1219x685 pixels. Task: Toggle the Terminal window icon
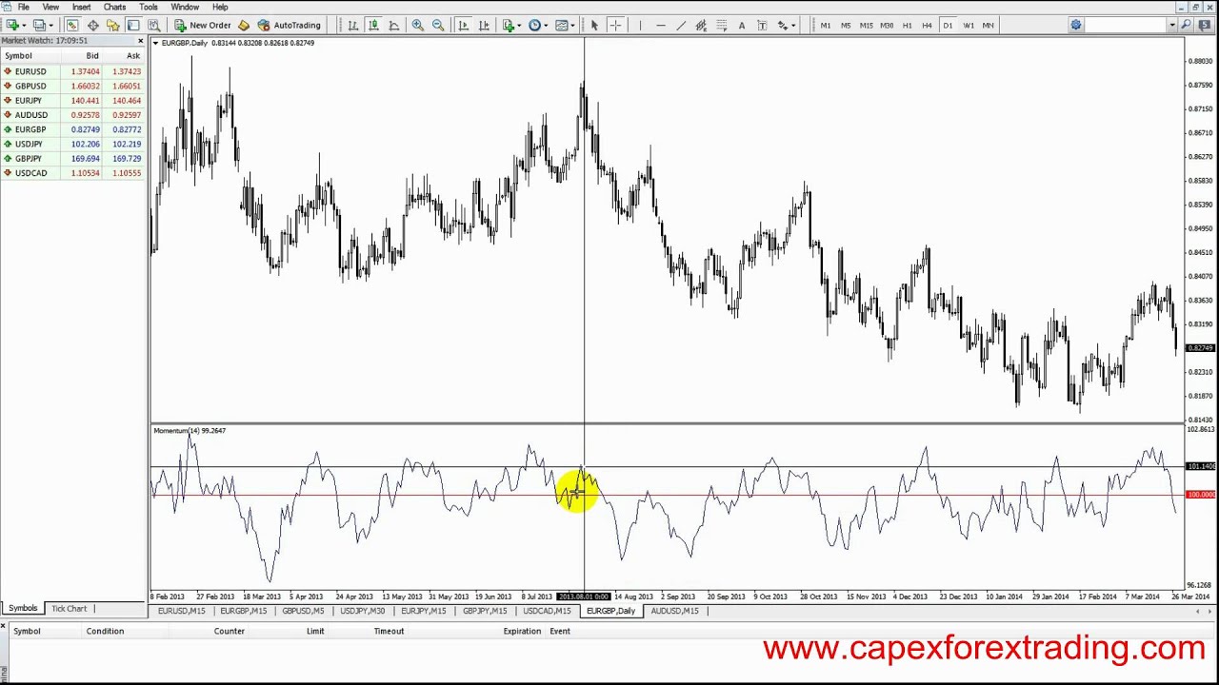pos(133,25)
